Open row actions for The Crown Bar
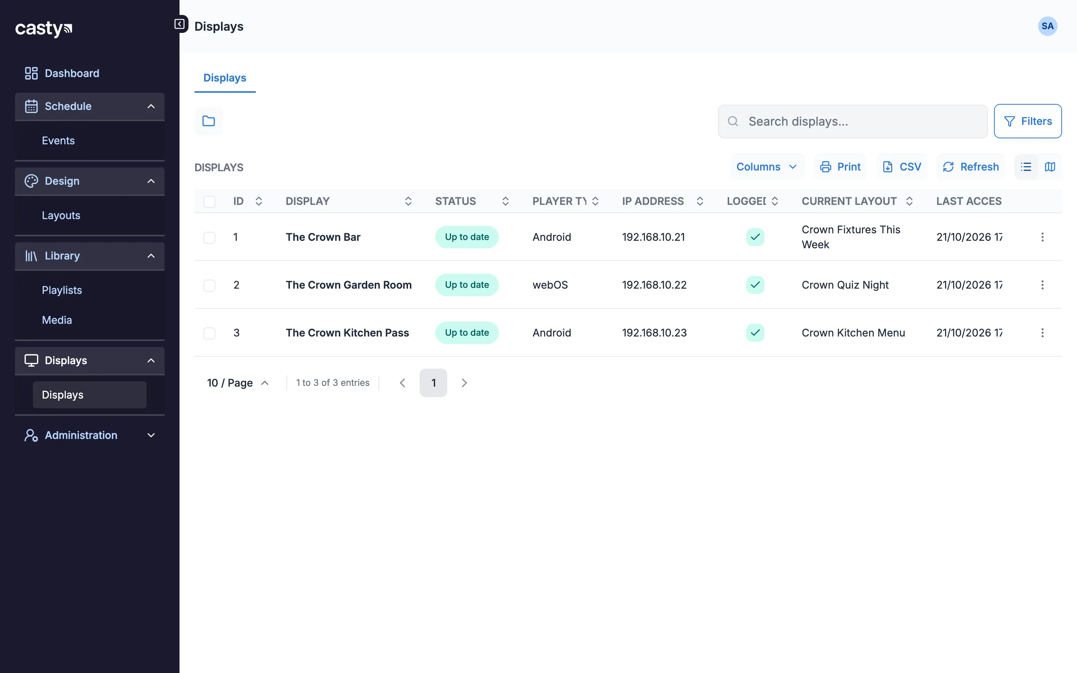Viewport: 1077px width, 673px height. point(1042,237)
